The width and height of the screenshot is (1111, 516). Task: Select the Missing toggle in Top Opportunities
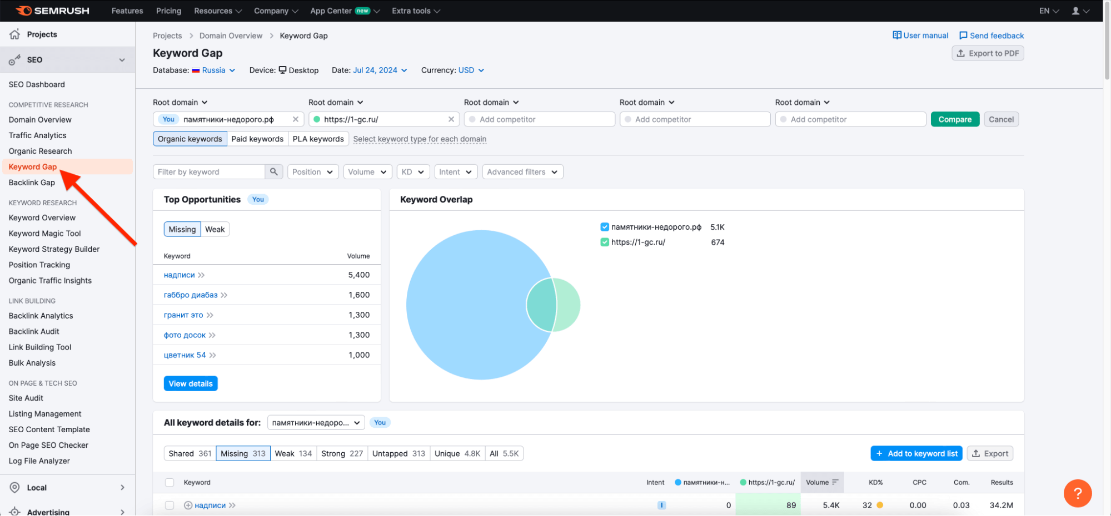[182, 229]
